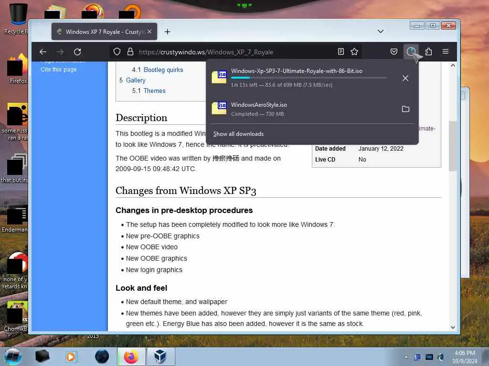Click Show all downloads
Screen dimensions: 489x366
238,134
